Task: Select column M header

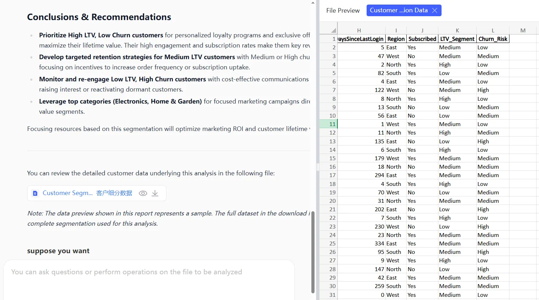Action: coord(523,30)
